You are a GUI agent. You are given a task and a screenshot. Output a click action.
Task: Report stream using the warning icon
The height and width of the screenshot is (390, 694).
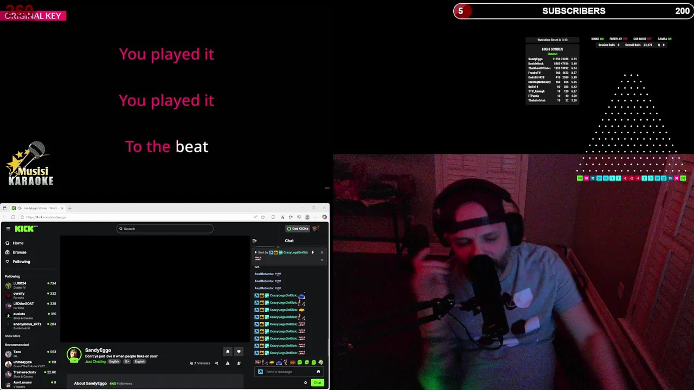[x=228, y=363]
